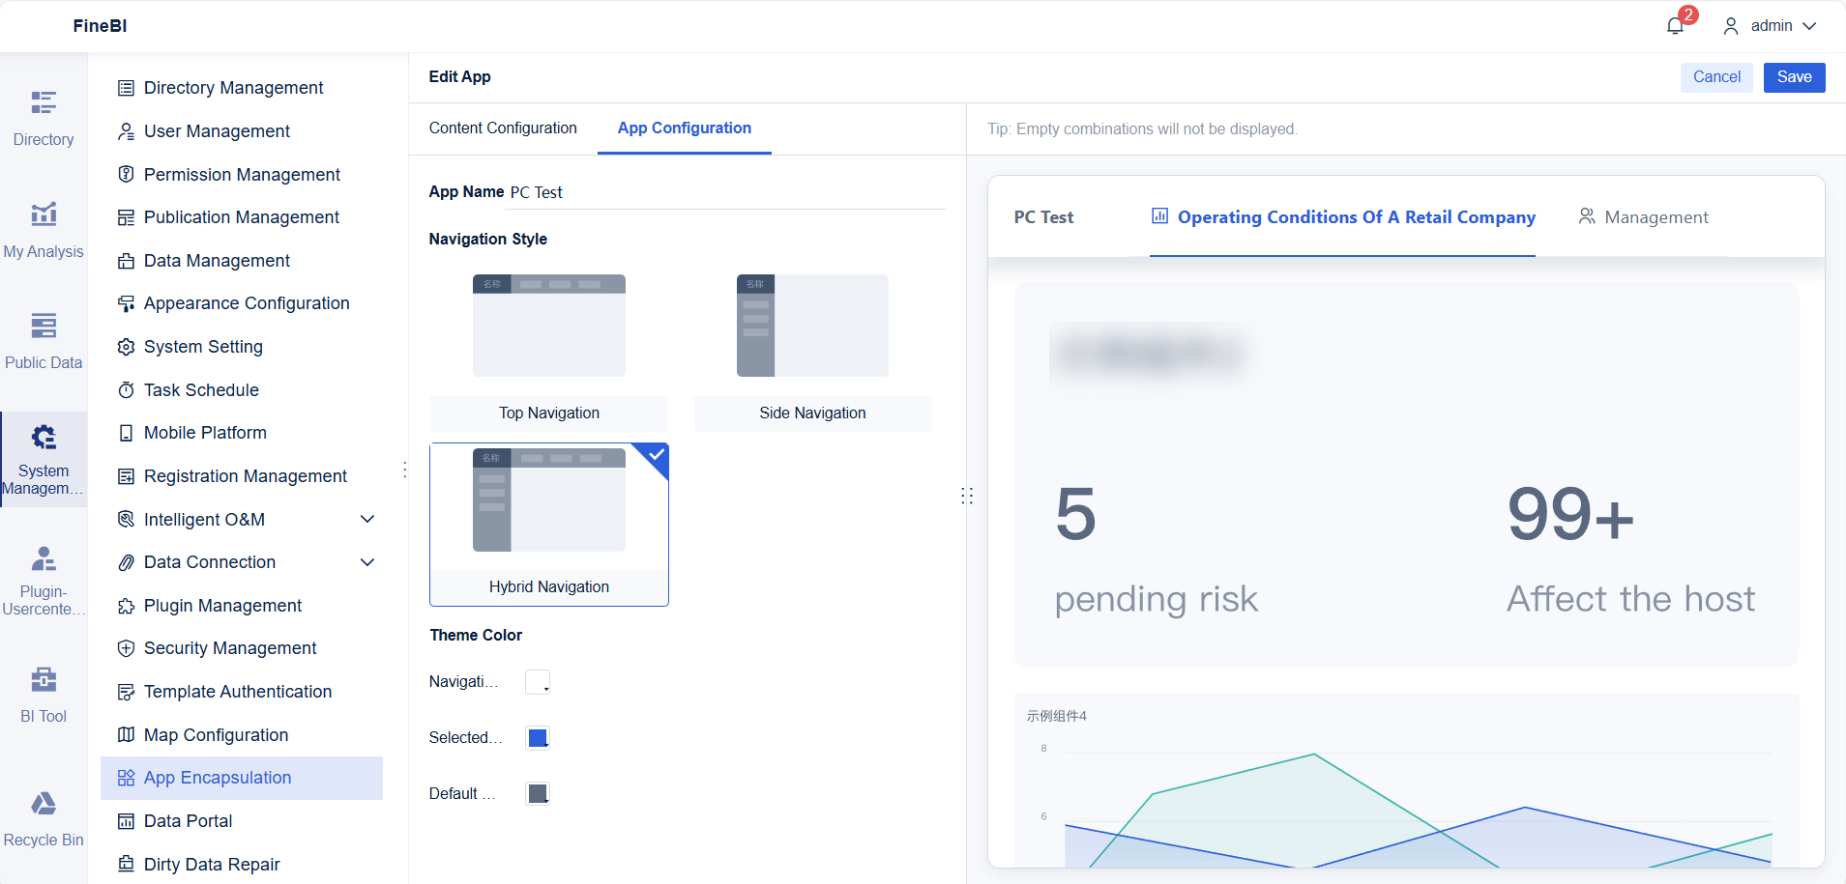Click the System Setting gear icon

click(x=126, y=347)
